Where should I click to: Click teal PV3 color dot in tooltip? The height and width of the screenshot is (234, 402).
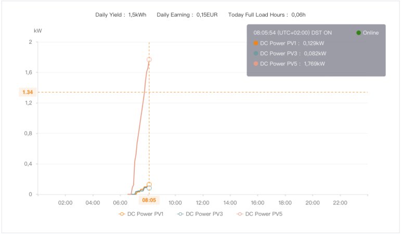click(256, 53)
